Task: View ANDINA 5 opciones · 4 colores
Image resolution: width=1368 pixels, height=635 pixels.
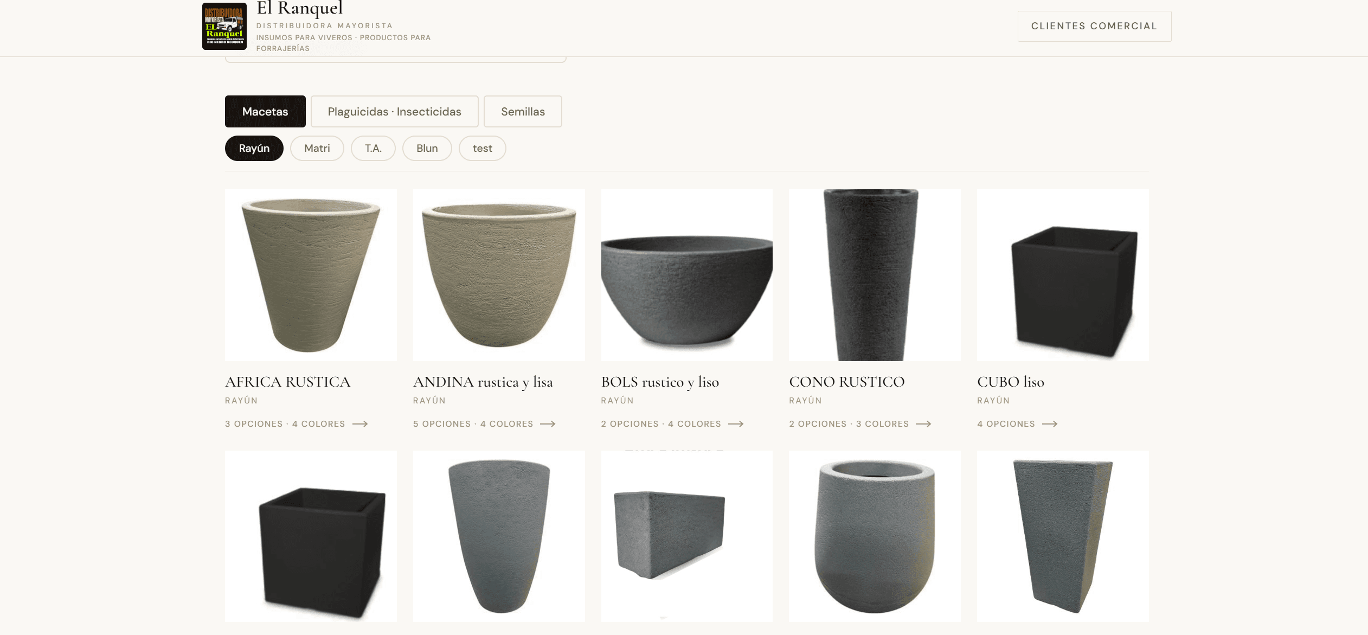Action: (473, 424)
